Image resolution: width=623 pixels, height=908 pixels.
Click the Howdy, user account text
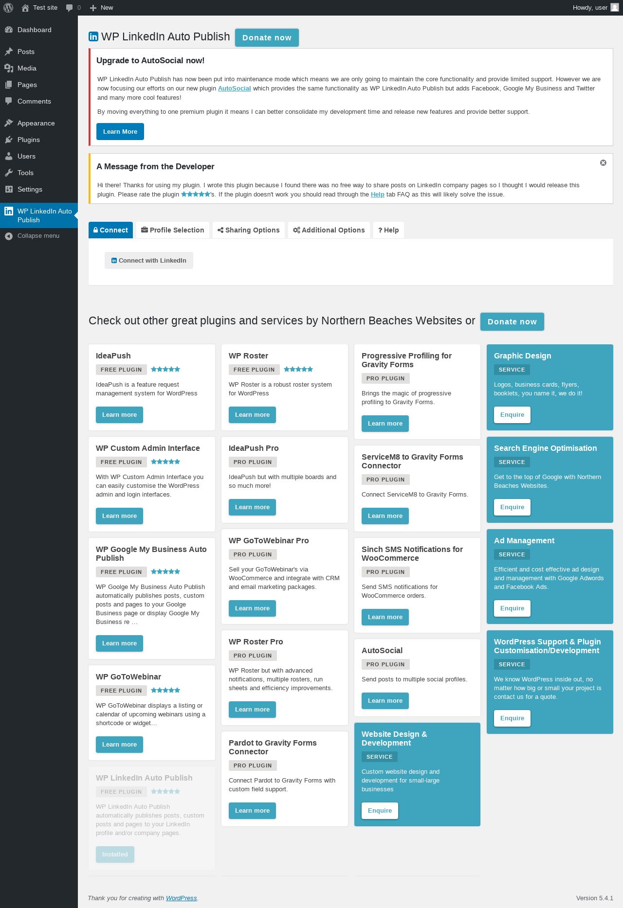click(590, 8)
